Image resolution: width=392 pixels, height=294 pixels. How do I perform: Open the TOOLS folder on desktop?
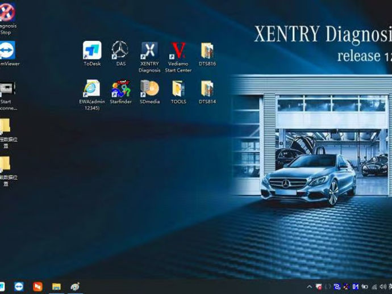(x=178, y=92)
